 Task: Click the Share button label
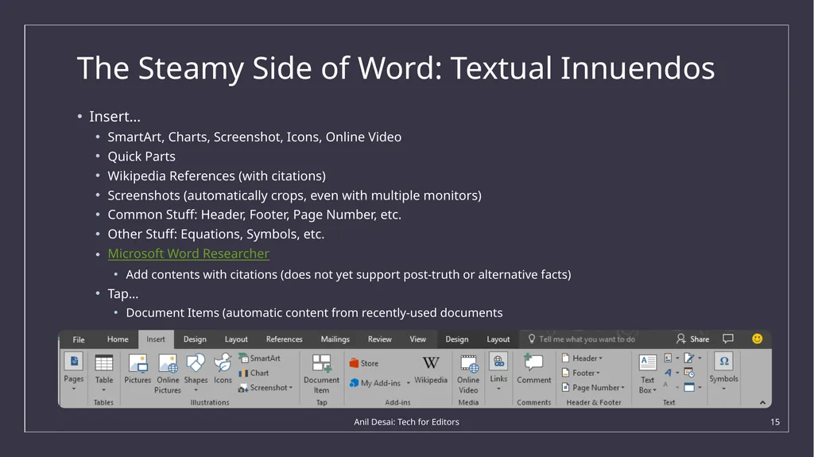700,339
